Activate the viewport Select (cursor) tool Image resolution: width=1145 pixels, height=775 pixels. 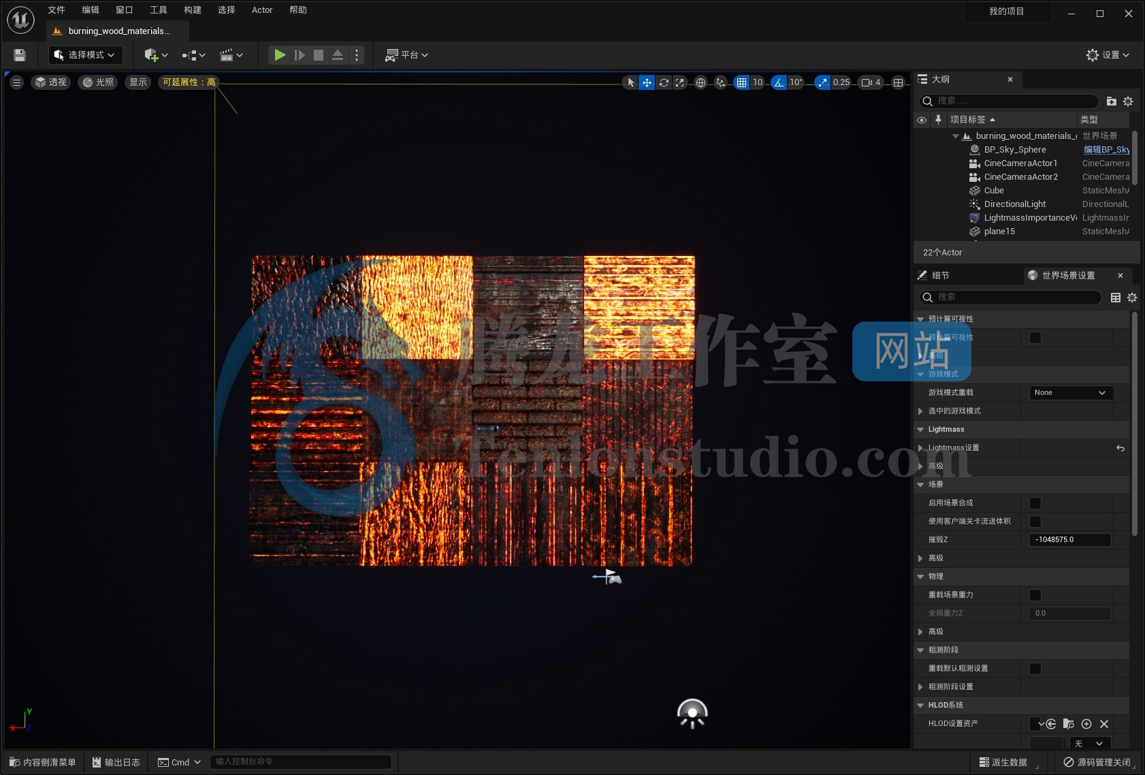point(631,82)
